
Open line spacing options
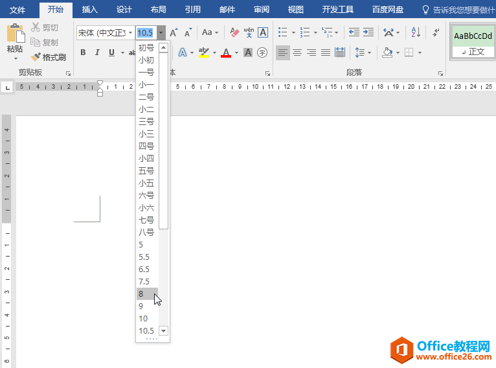pos(359,52)
